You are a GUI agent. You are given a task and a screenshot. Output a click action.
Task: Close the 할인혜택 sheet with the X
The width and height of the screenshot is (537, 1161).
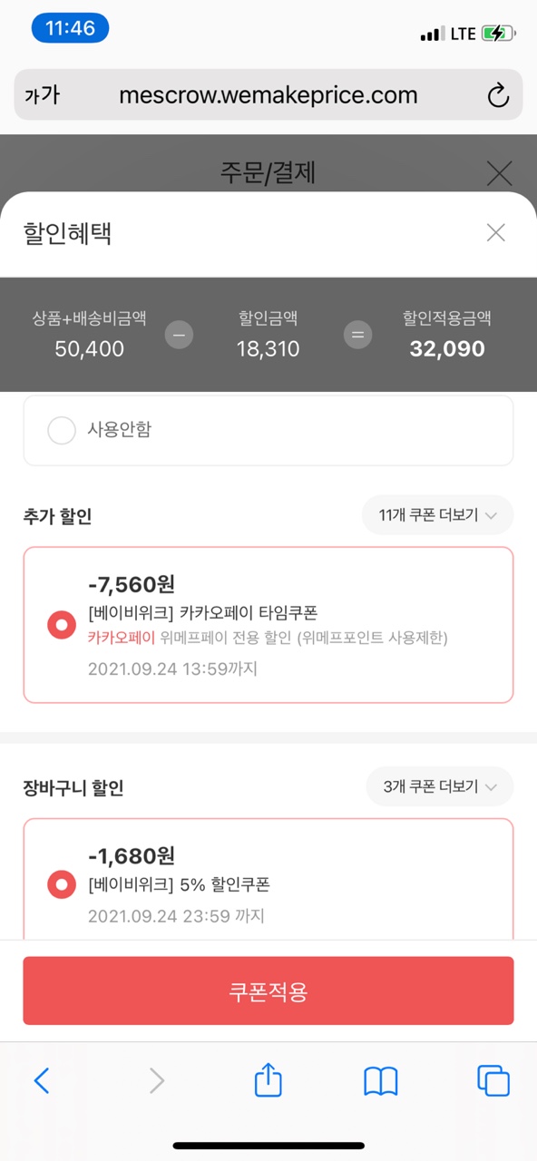click(495, 233)
